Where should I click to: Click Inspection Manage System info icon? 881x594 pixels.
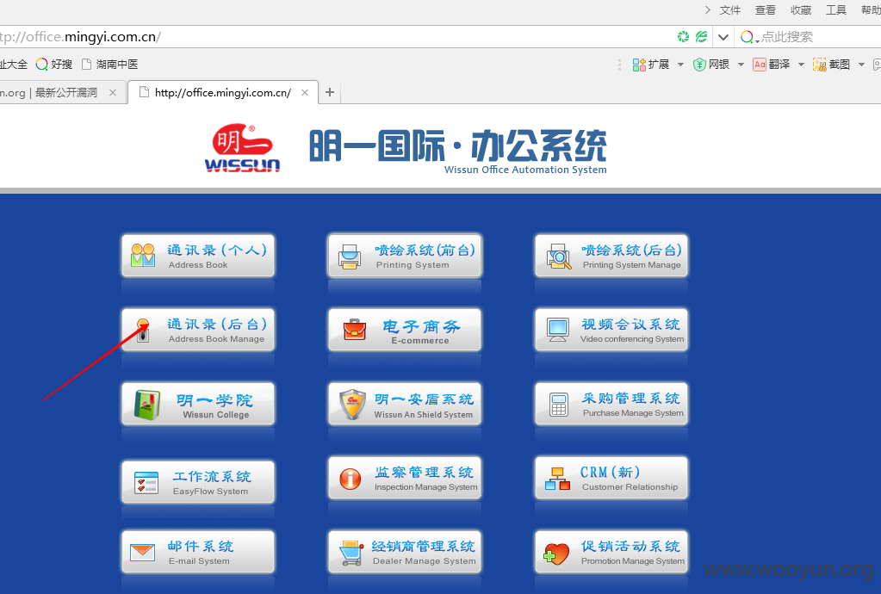coord(350,479)
